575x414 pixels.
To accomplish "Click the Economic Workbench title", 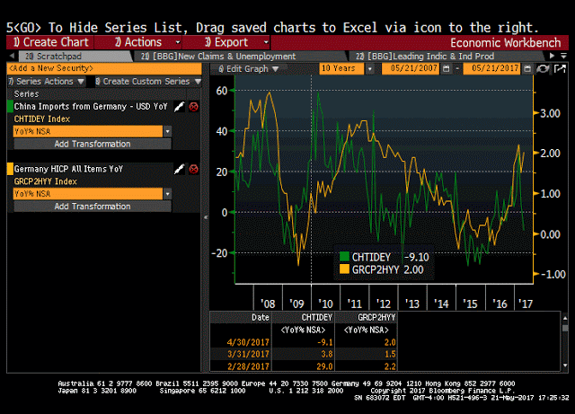I will click(505, 43).
